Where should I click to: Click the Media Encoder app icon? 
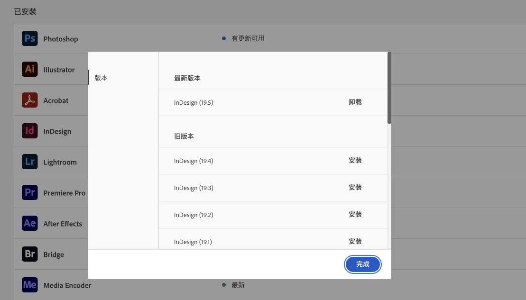(29, 285)
